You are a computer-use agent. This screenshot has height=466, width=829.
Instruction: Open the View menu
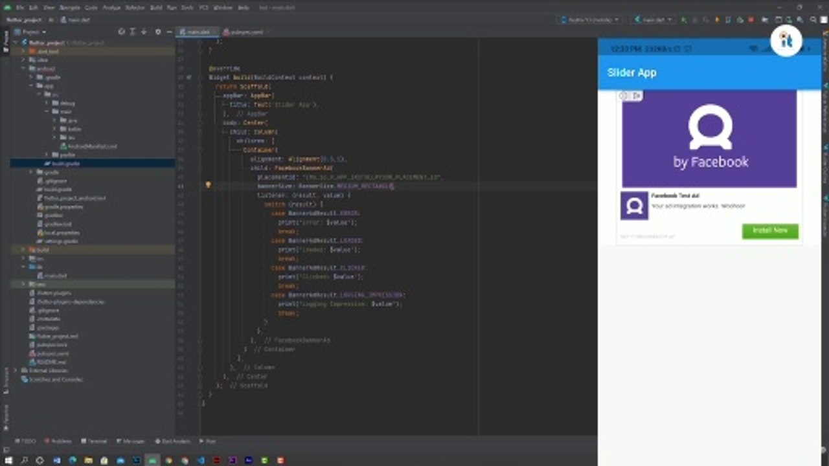coord(48,8)
